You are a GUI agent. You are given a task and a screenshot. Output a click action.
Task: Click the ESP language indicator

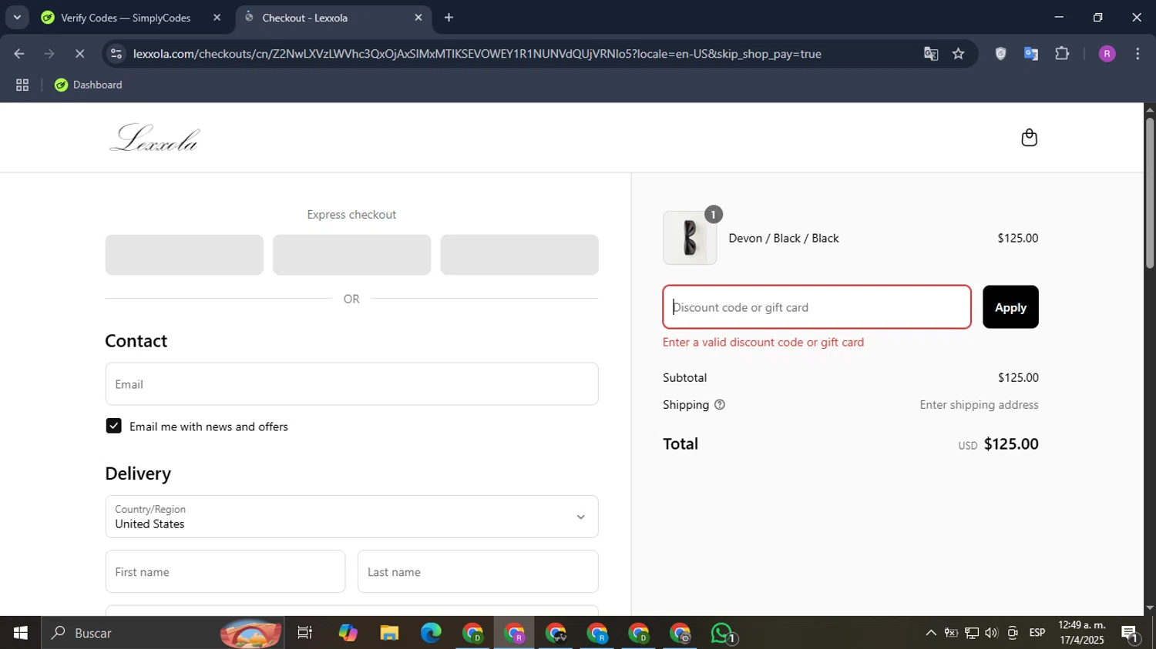1037,633
